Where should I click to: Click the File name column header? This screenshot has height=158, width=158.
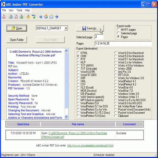tap(78, 124)
